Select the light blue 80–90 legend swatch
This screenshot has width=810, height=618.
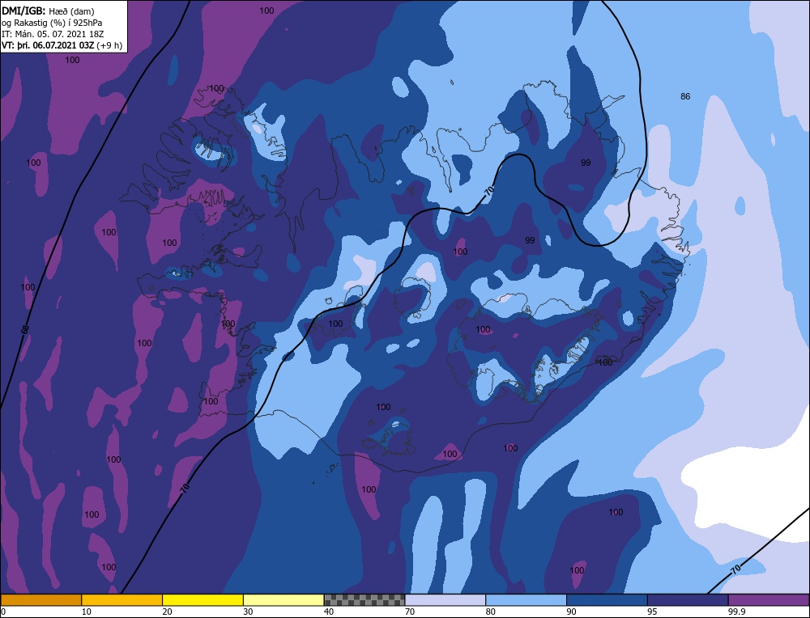pyautogui.click(x=526, y=600)
